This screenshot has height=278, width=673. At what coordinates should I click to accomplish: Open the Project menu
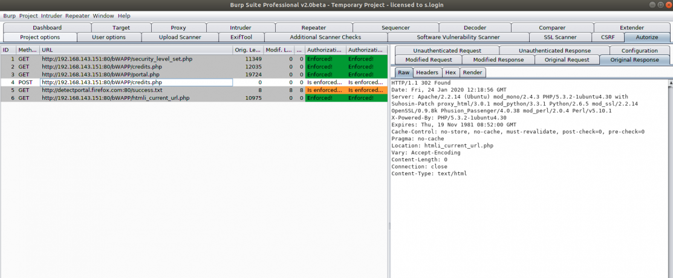(x=28, y=16)
